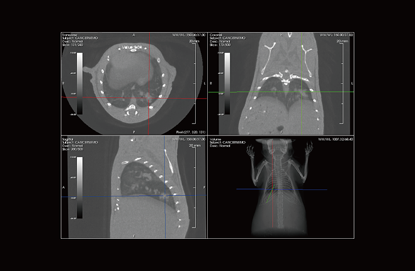Click the 'Coronal' view title
The height and width of the screenshot is (271, 415).
(x=215, y=35)
